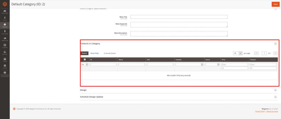Open the Visibility filter dropdown
Viewport: 281px width, 119px height.
[x=189, y=64]
